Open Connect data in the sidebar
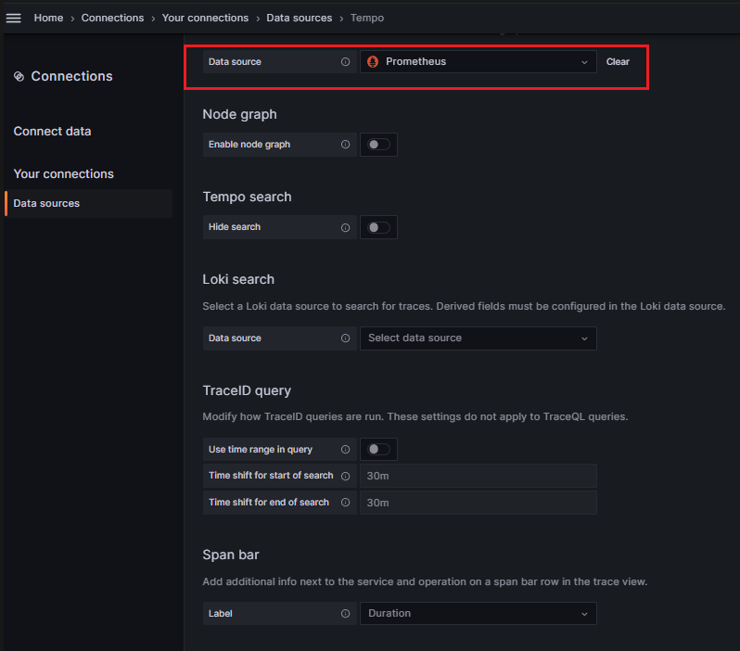The width and height of the screenshot is (740, 651). (52, 132)
